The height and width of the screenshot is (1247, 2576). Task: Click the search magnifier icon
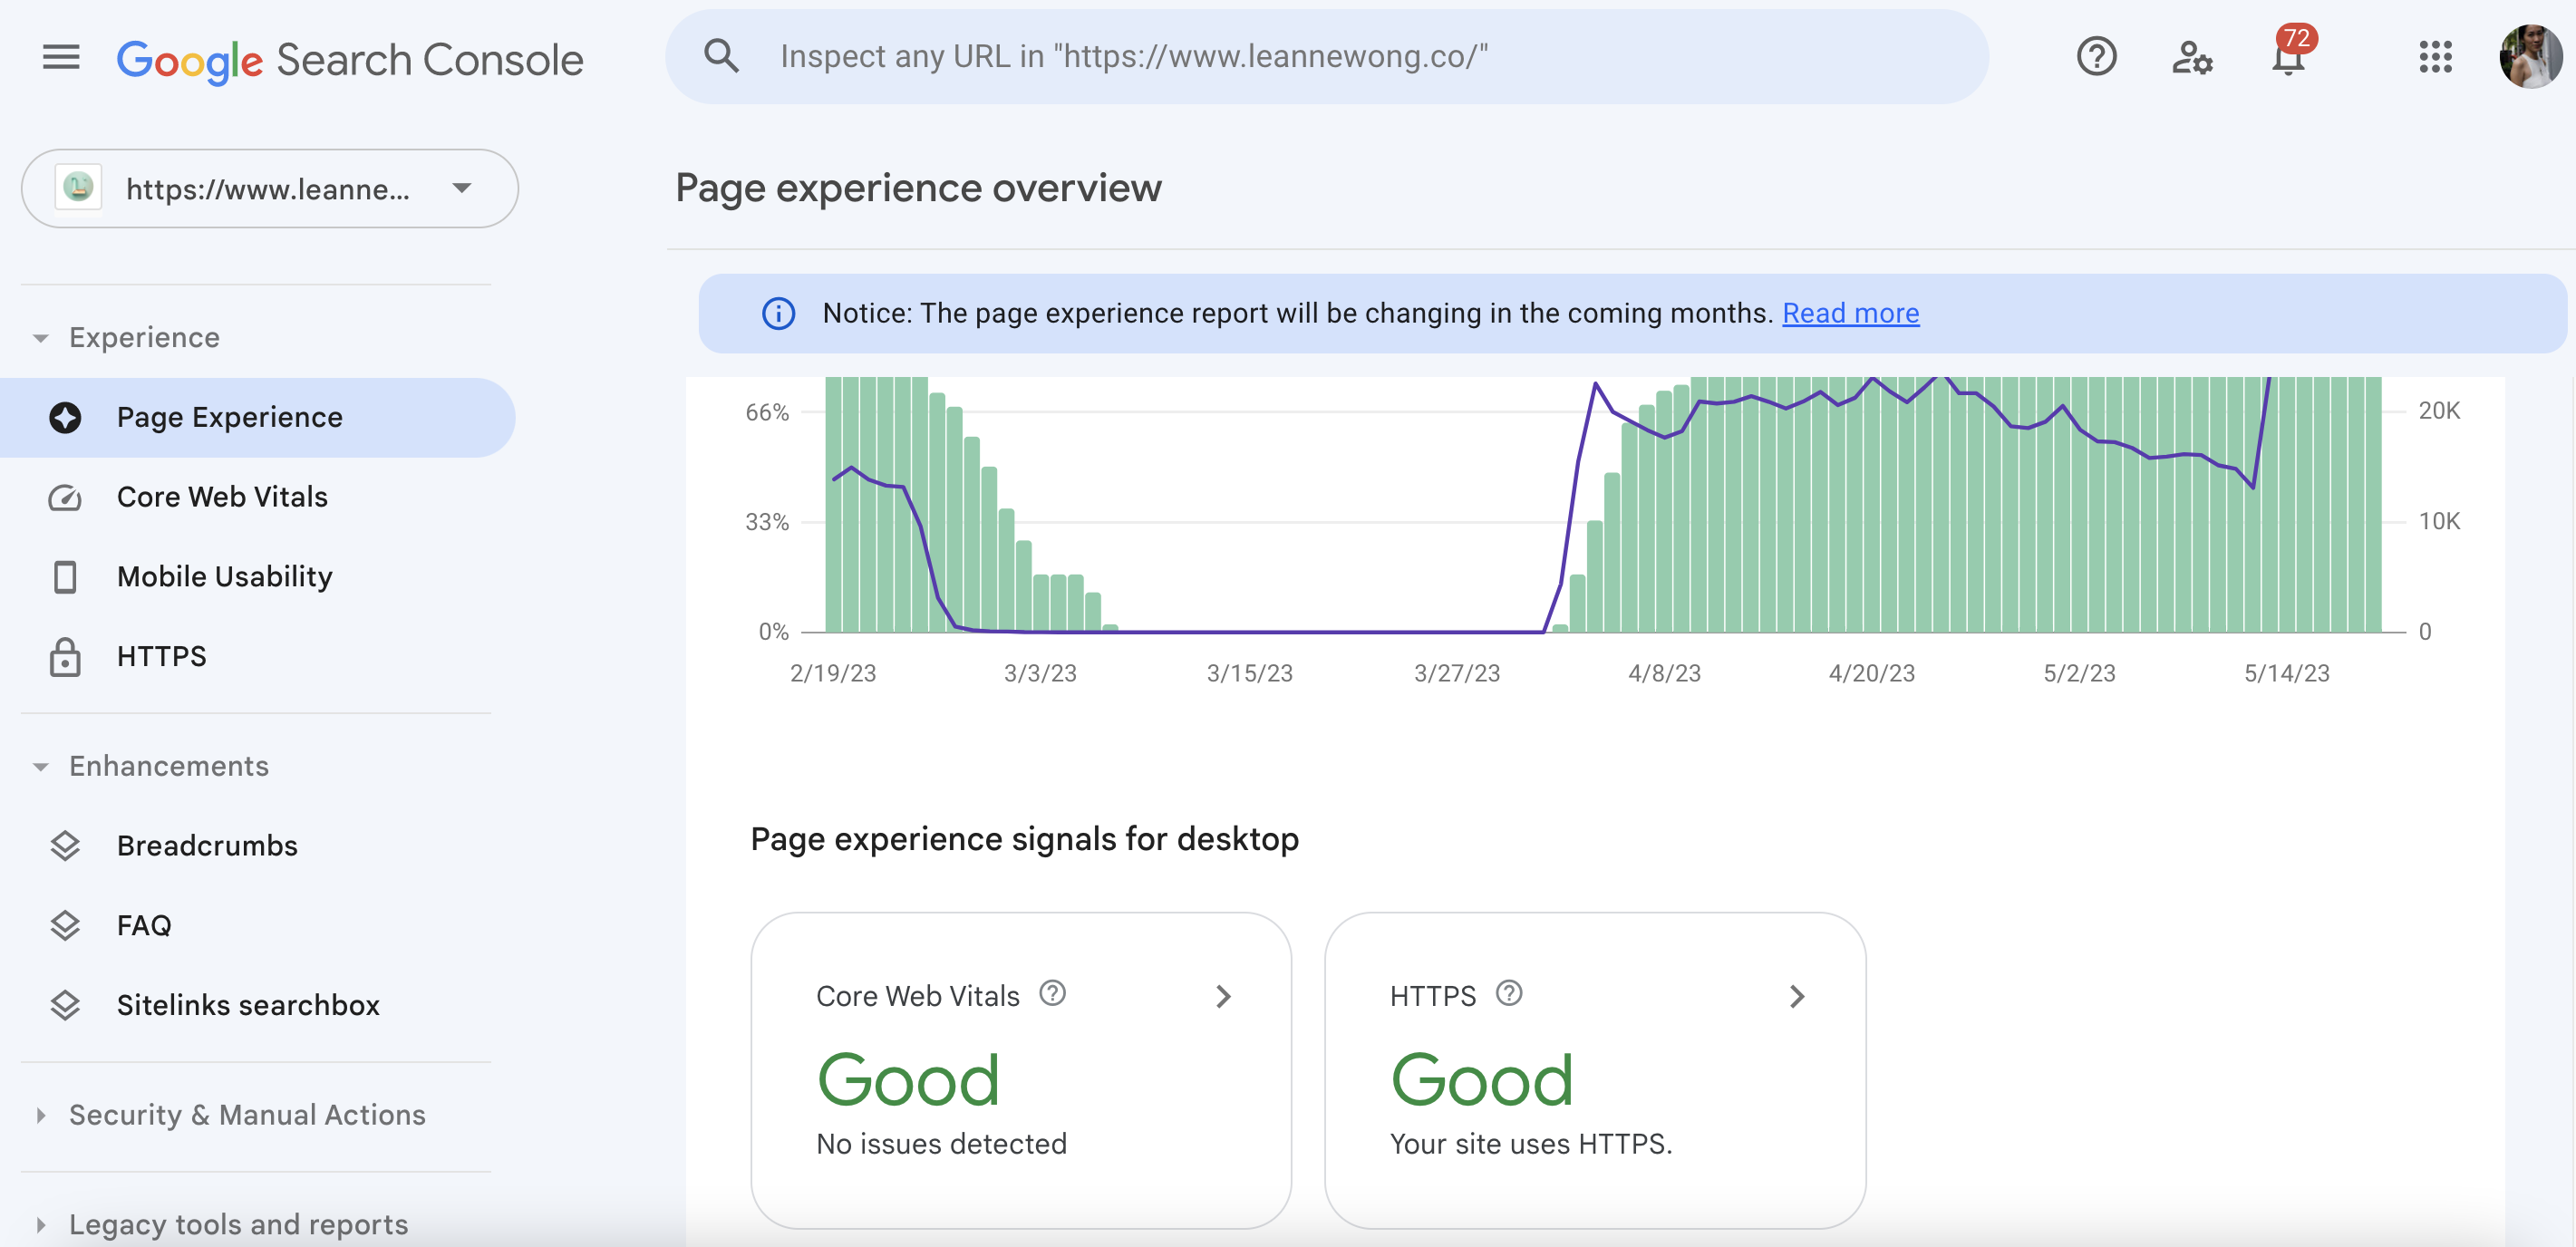[721, 56]
